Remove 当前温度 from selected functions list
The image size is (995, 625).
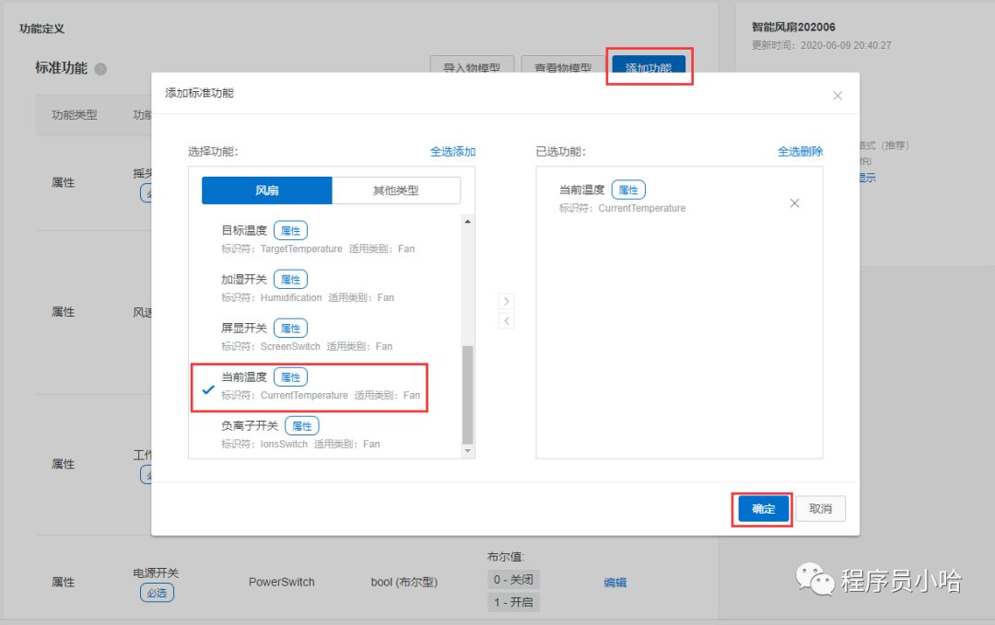[794, 203]
